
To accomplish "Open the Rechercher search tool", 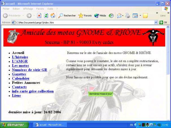I will (x=67, y=16).
